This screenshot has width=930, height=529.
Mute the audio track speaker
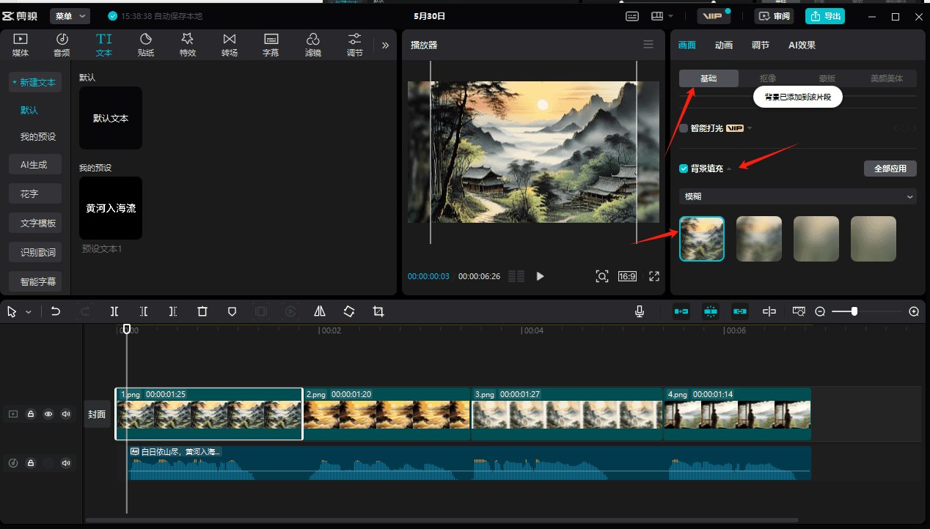point(66,463)
